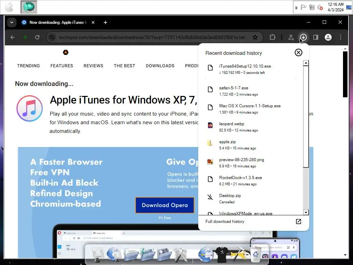Select the cancelled Desktop.zip entry
Image resolution: width=353 pixels, height=265 pixels.
pyautogui.click(x=251, y=198)
